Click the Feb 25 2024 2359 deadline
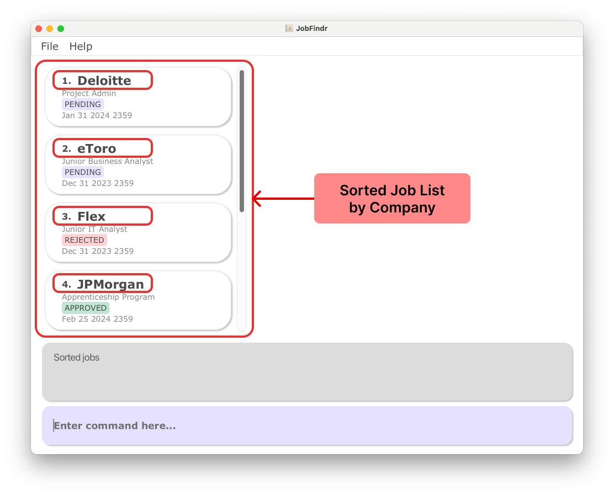614x495 pixels. (x=97, y=319)
